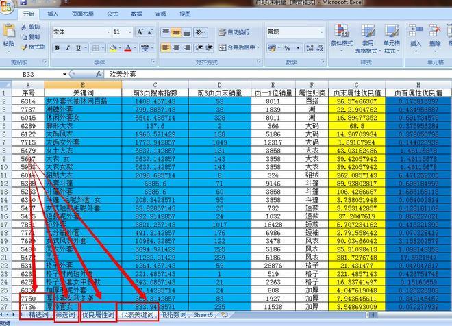Image resolution: width=452 pixels, height=326 pixels.
Task: Apply cell borders icon
Action: coord(95,48)
